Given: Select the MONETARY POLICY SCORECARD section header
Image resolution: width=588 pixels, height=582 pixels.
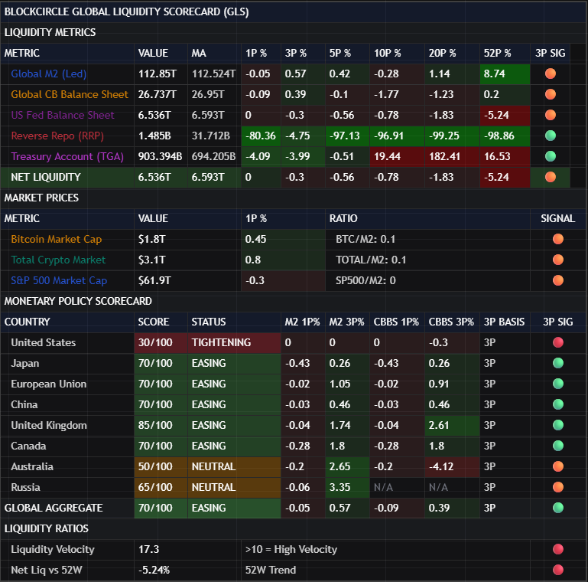Looking at the screenshot, I should pyautogui.click(x=78, y=301).
